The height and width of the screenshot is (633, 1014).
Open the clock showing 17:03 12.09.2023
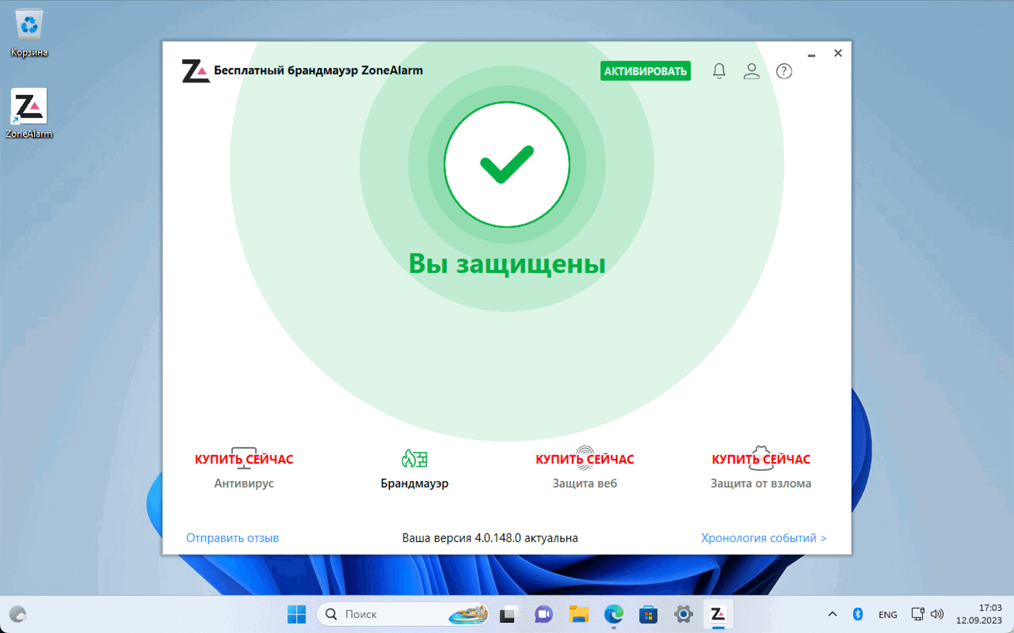point(979,614)
